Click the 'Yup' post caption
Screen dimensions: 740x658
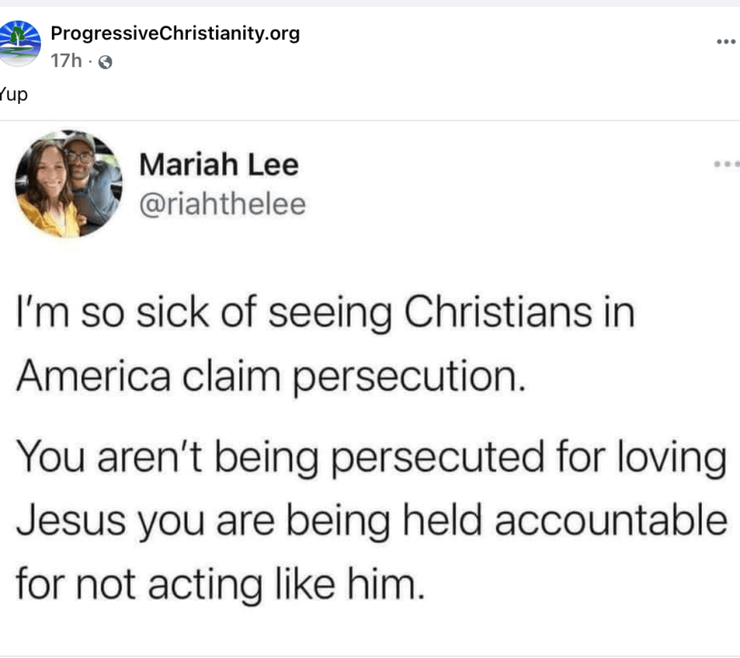click(14, 94)
